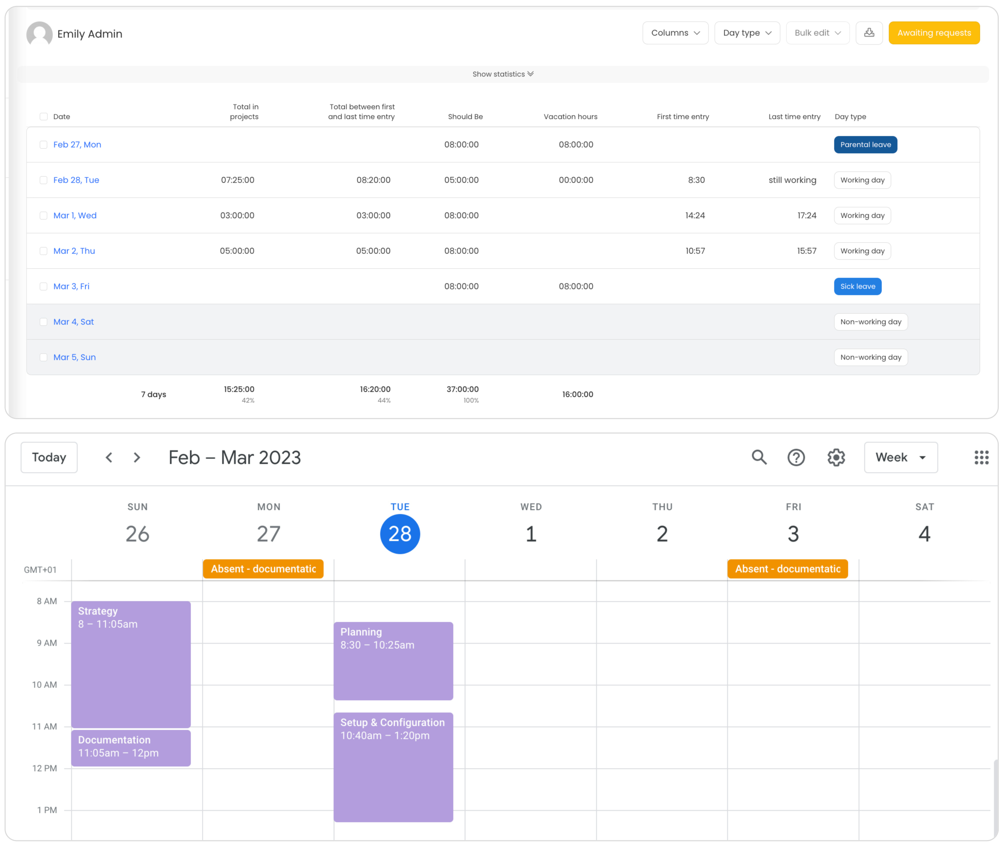Check the Feb 28, Tue row checkbox
The image size is (1005, 846).
pos(44,180)
